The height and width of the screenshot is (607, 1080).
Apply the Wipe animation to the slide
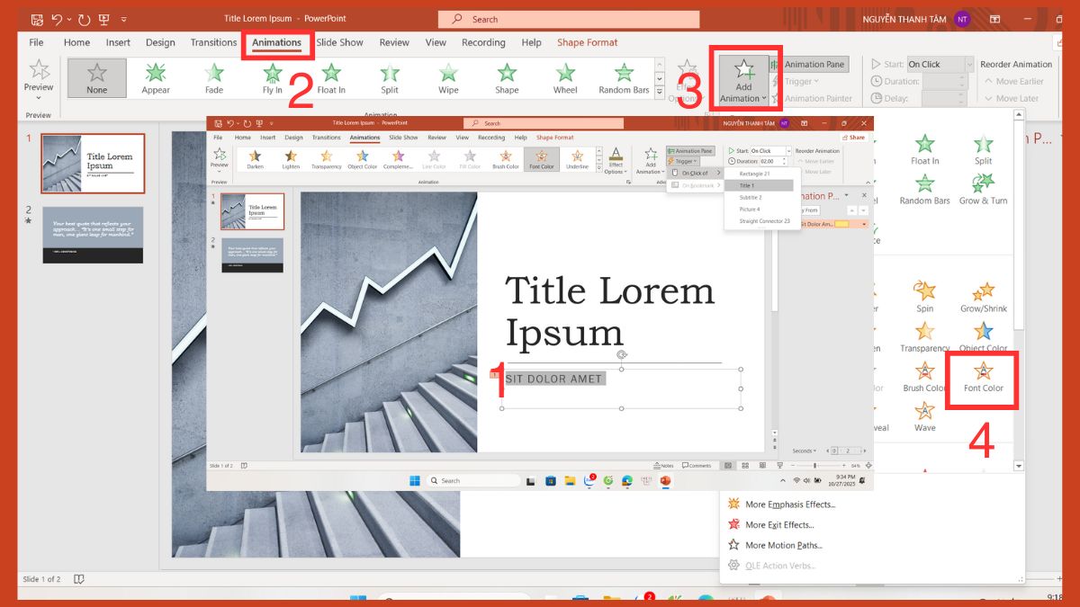(447, 77)
